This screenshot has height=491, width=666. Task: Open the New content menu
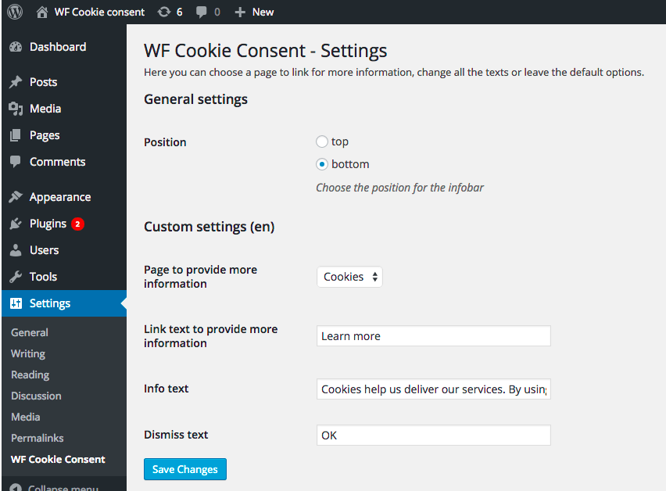[253, 12]
